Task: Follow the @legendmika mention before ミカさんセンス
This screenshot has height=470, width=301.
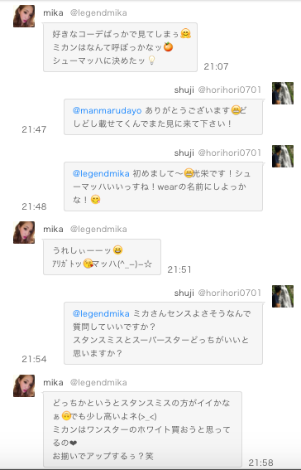Action: coord(101,314)
